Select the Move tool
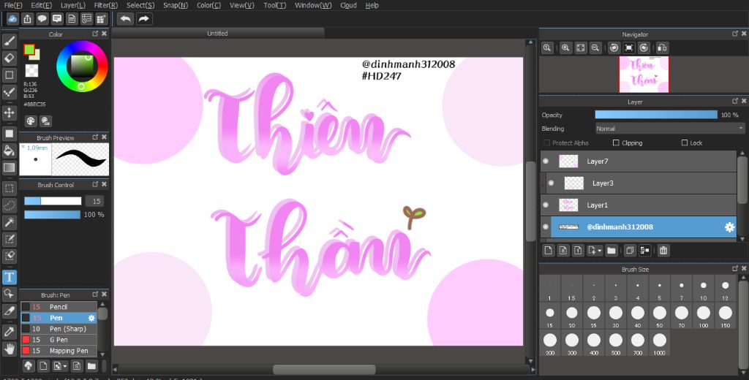 click(x=9, y=113)
